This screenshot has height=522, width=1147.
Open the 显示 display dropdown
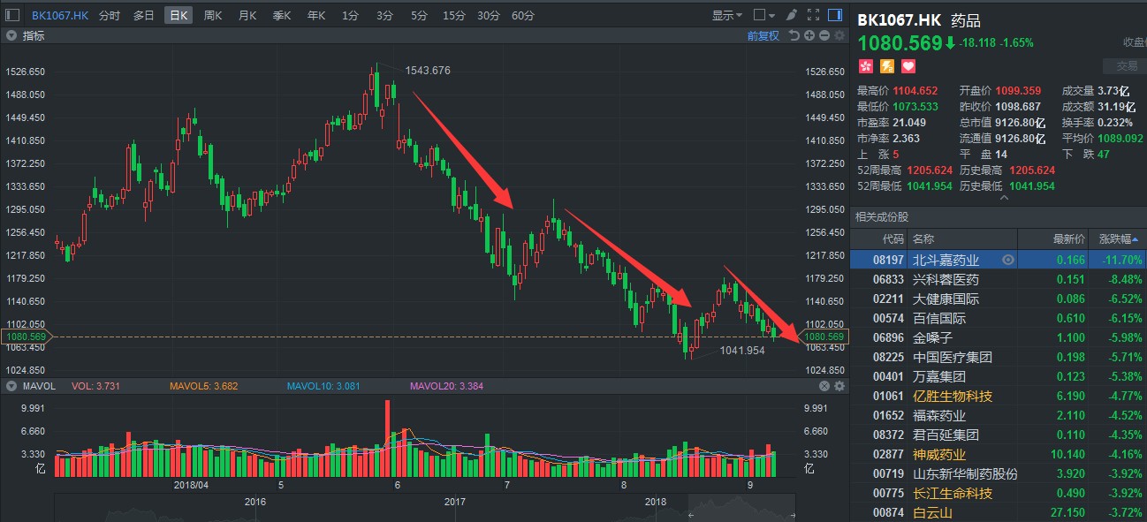click(x=727, y=15)
